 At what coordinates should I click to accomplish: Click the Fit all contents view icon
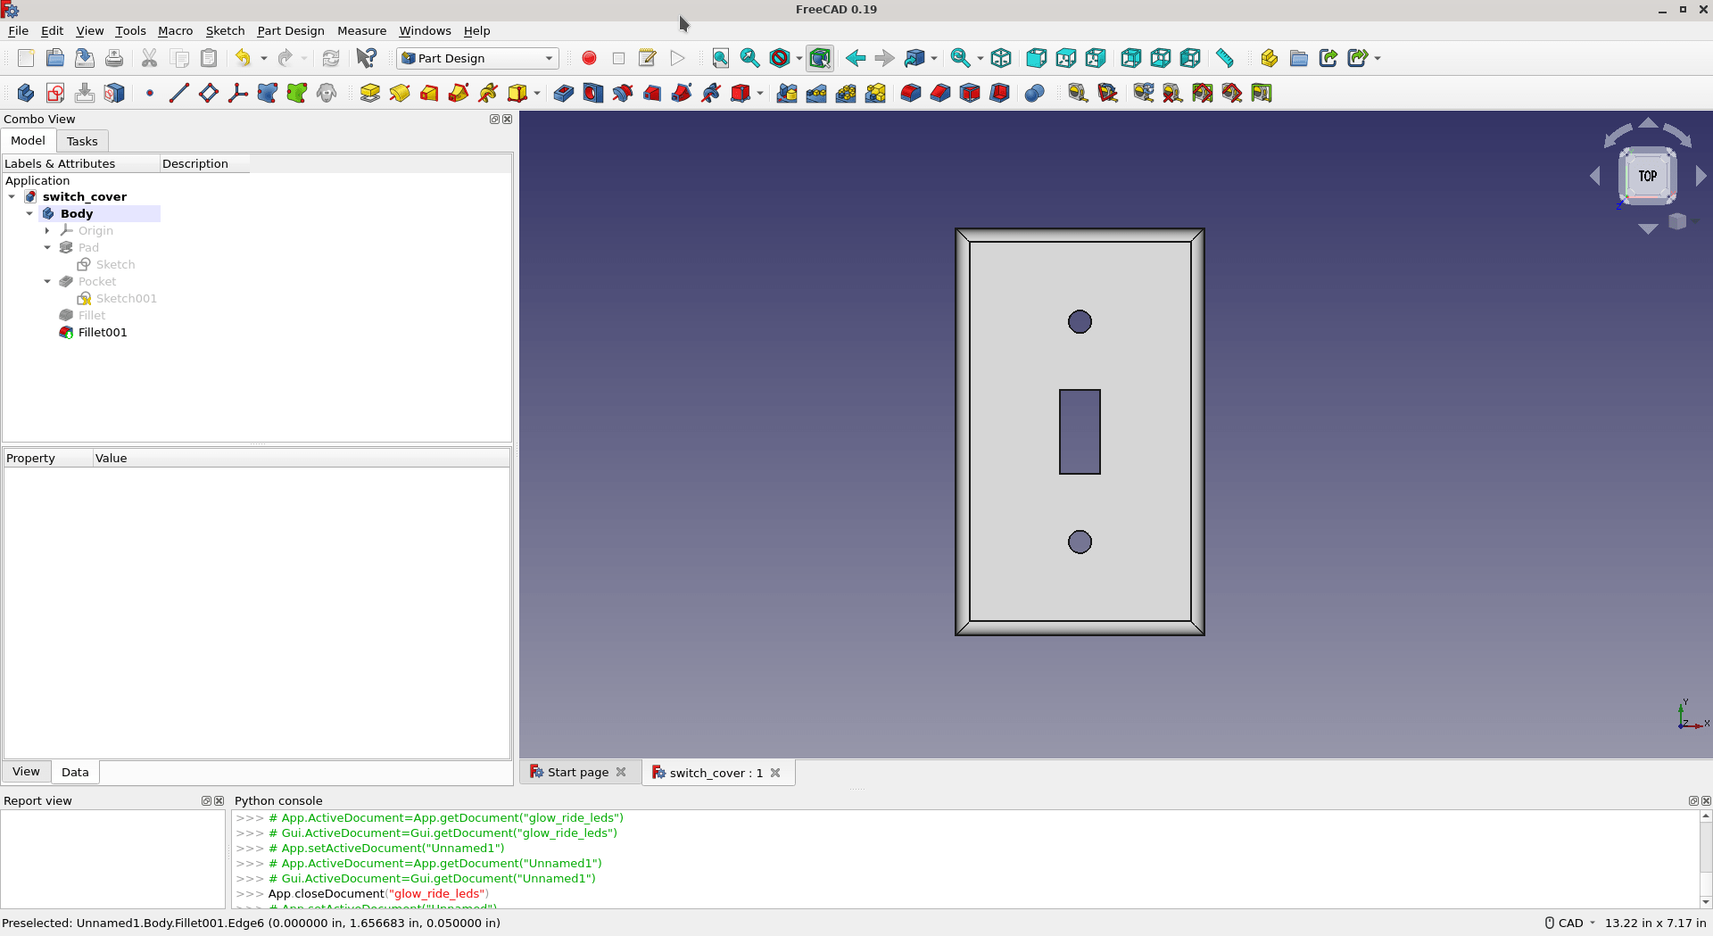click(721, 58)
